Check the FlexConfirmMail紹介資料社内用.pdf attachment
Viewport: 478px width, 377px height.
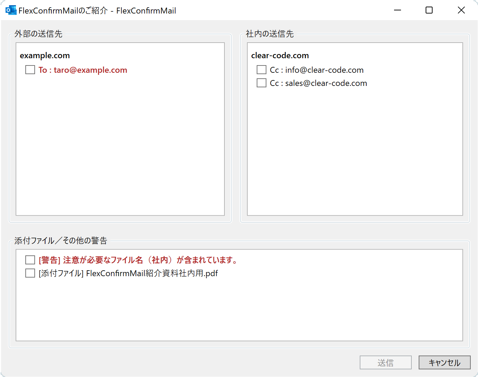(30, 273)
